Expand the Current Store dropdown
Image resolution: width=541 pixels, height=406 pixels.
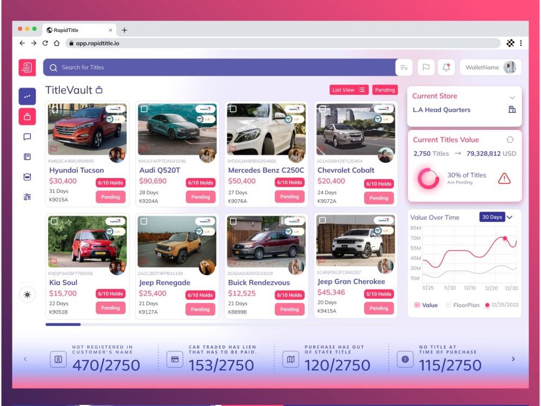(x=512, y=97)
